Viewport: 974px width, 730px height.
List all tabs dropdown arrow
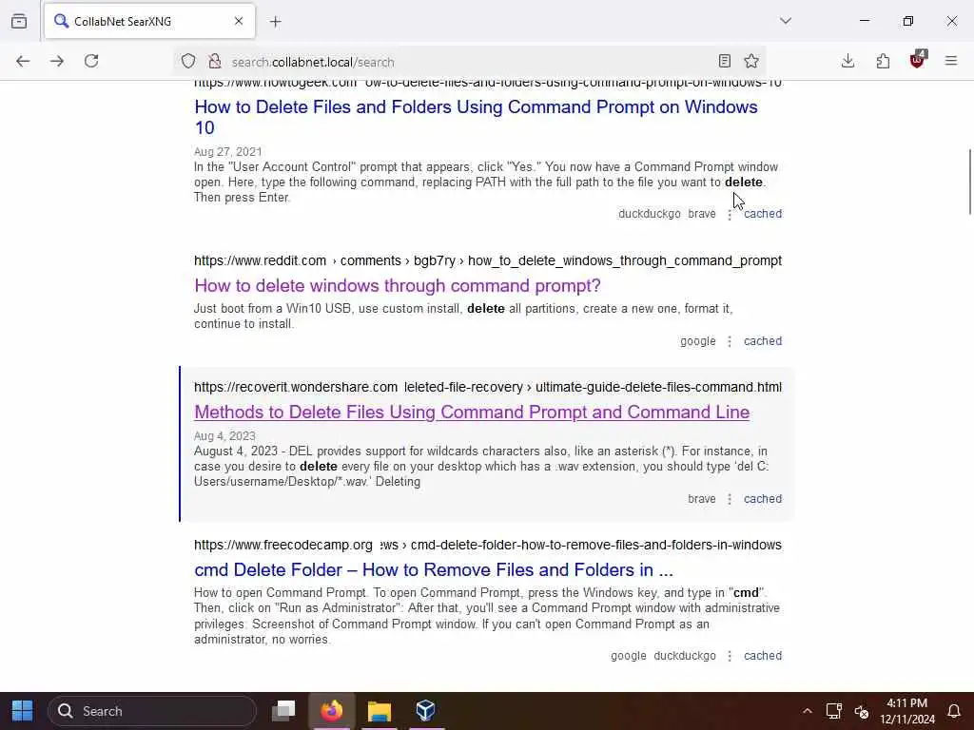tap(786, 21)
